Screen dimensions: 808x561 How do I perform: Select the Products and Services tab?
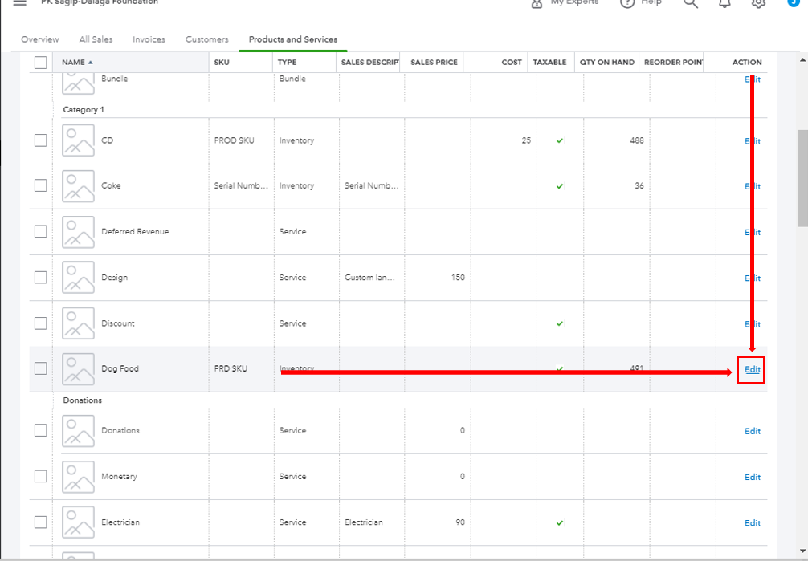coord(292,39)
